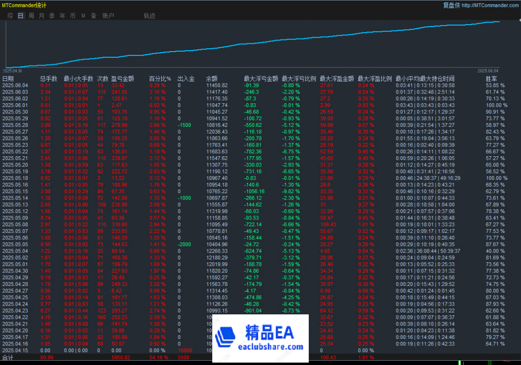Open the MTCommander.com website link

click(x=490, y=5)
